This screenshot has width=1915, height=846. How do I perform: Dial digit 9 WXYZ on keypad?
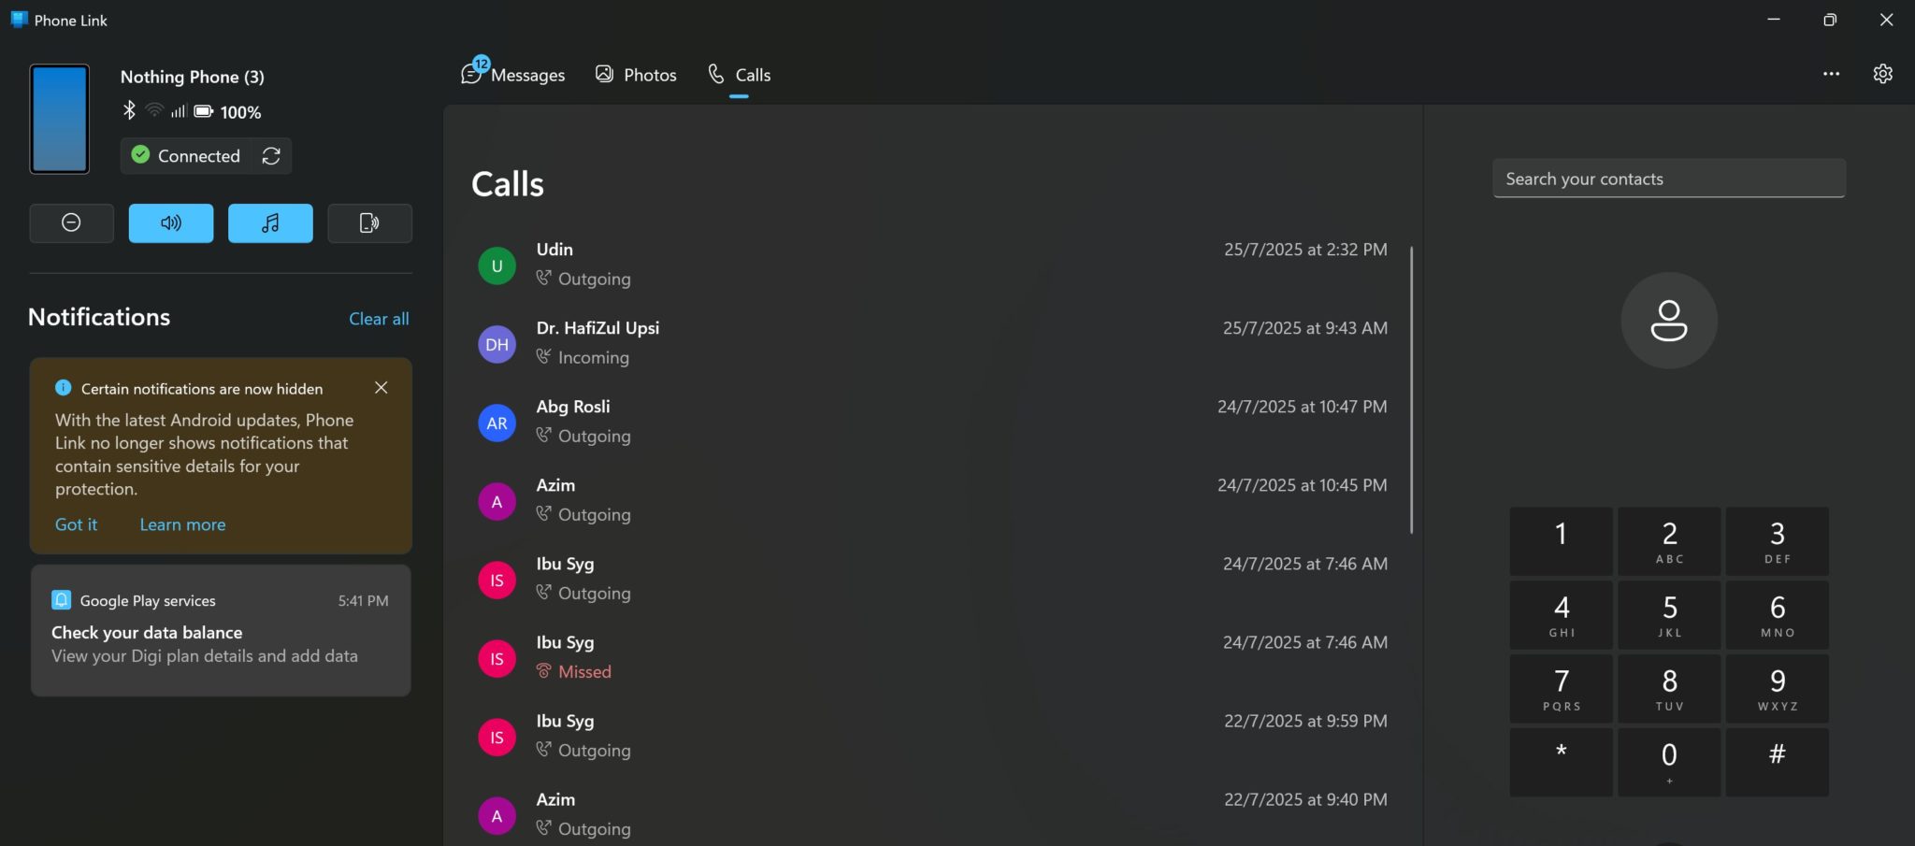tap(1778, 689)
